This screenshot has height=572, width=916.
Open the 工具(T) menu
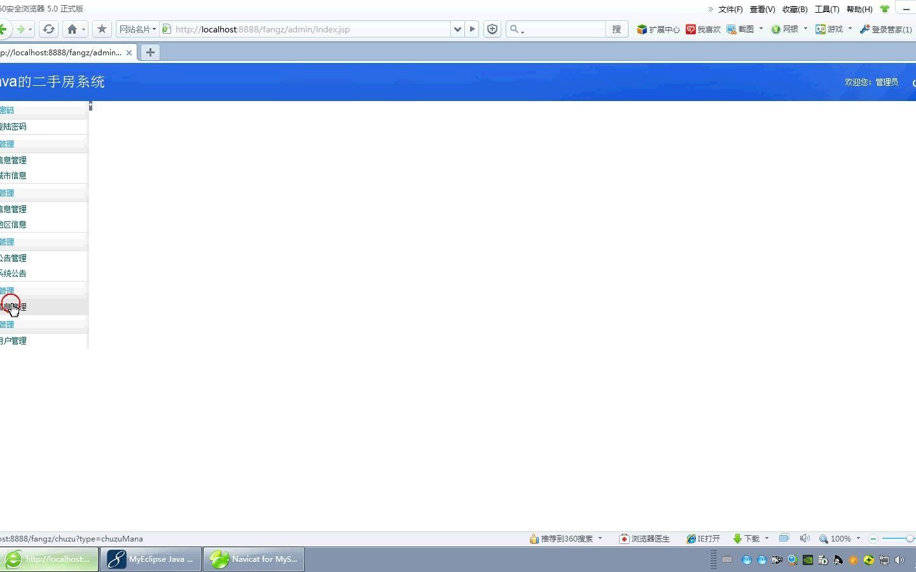(827, 9)
